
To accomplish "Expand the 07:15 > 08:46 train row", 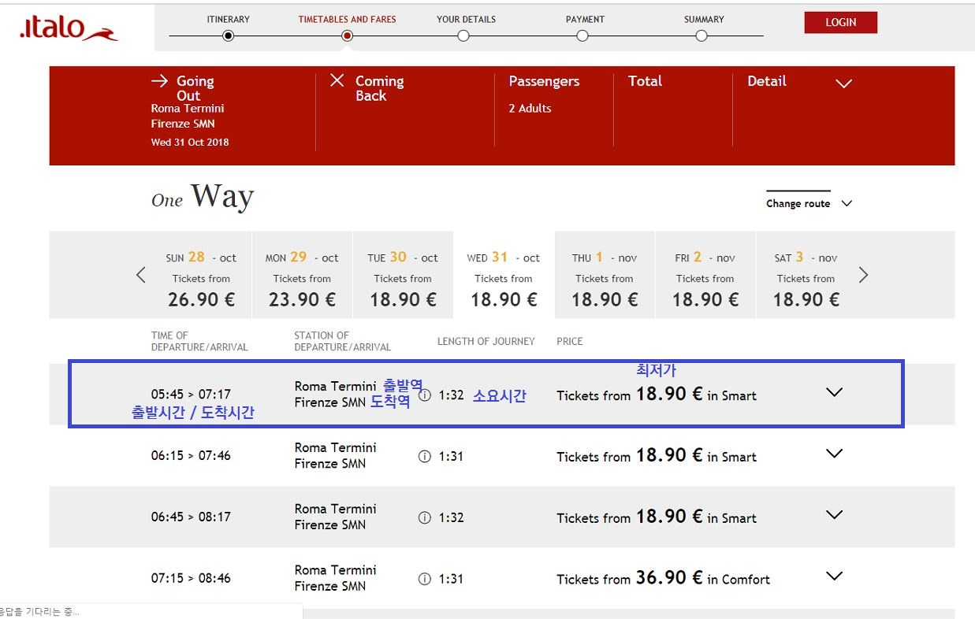I will (834, 576).
